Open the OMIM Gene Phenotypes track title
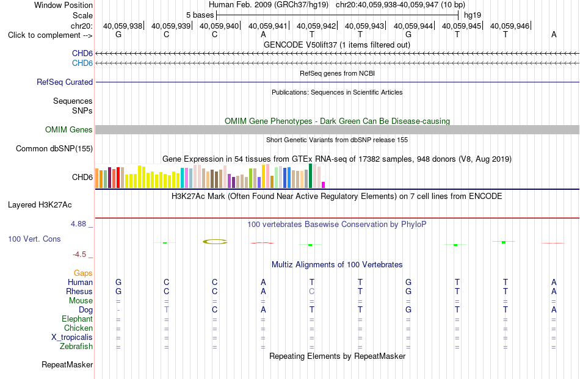580x379 pixels. click(x=337, y=121)
